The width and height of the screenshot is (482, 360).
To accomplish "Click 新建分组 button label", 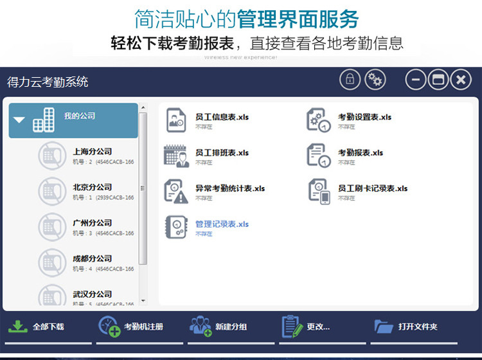I will (231, 327).
